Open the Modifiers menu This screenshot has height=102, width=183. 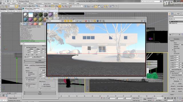(x=31, y=3)
